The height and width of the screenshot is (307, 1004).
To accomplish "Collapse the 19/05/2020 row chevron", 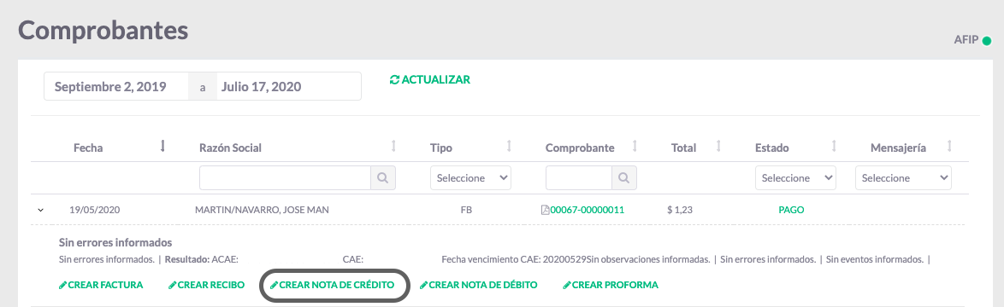I will (x=40, y=210).
